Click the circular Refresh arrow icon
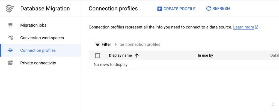The height and width of the screenshot is (112, 279). coord(208,9)
